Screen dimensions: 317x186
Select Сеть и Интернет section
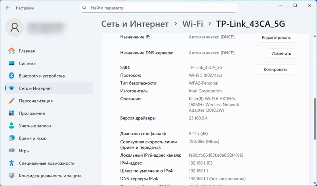click(x=49, y=88)
